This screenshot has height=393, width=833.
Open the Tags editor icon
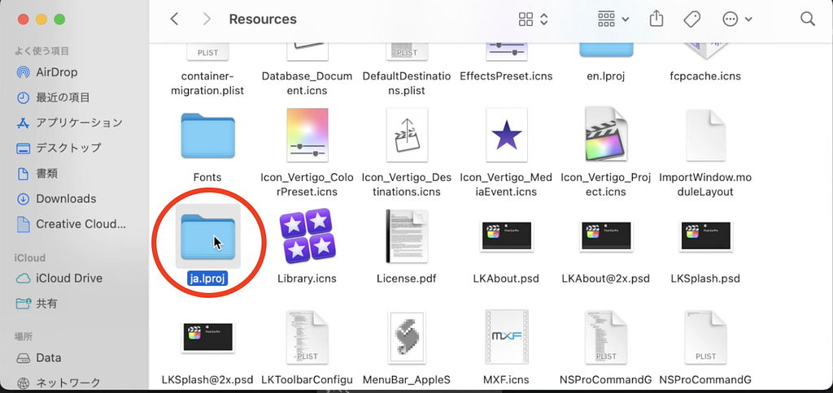pos(691,19)
